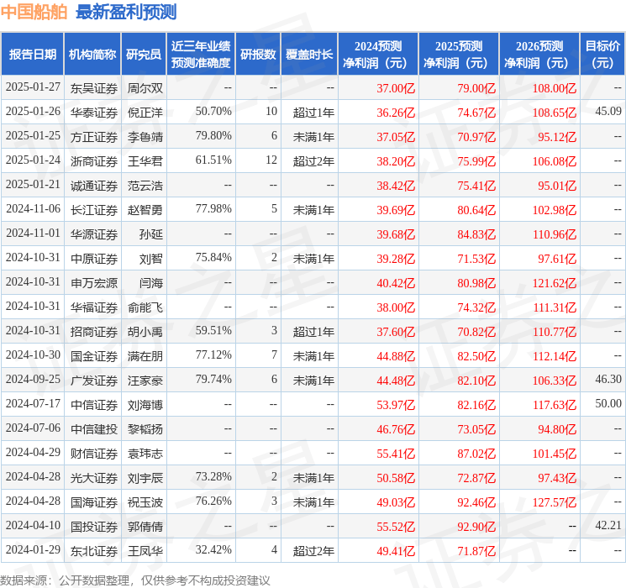The height and width of the screenshot is (588, 626).
Task: Click the 研究员 column header
Action: (144, 55)
